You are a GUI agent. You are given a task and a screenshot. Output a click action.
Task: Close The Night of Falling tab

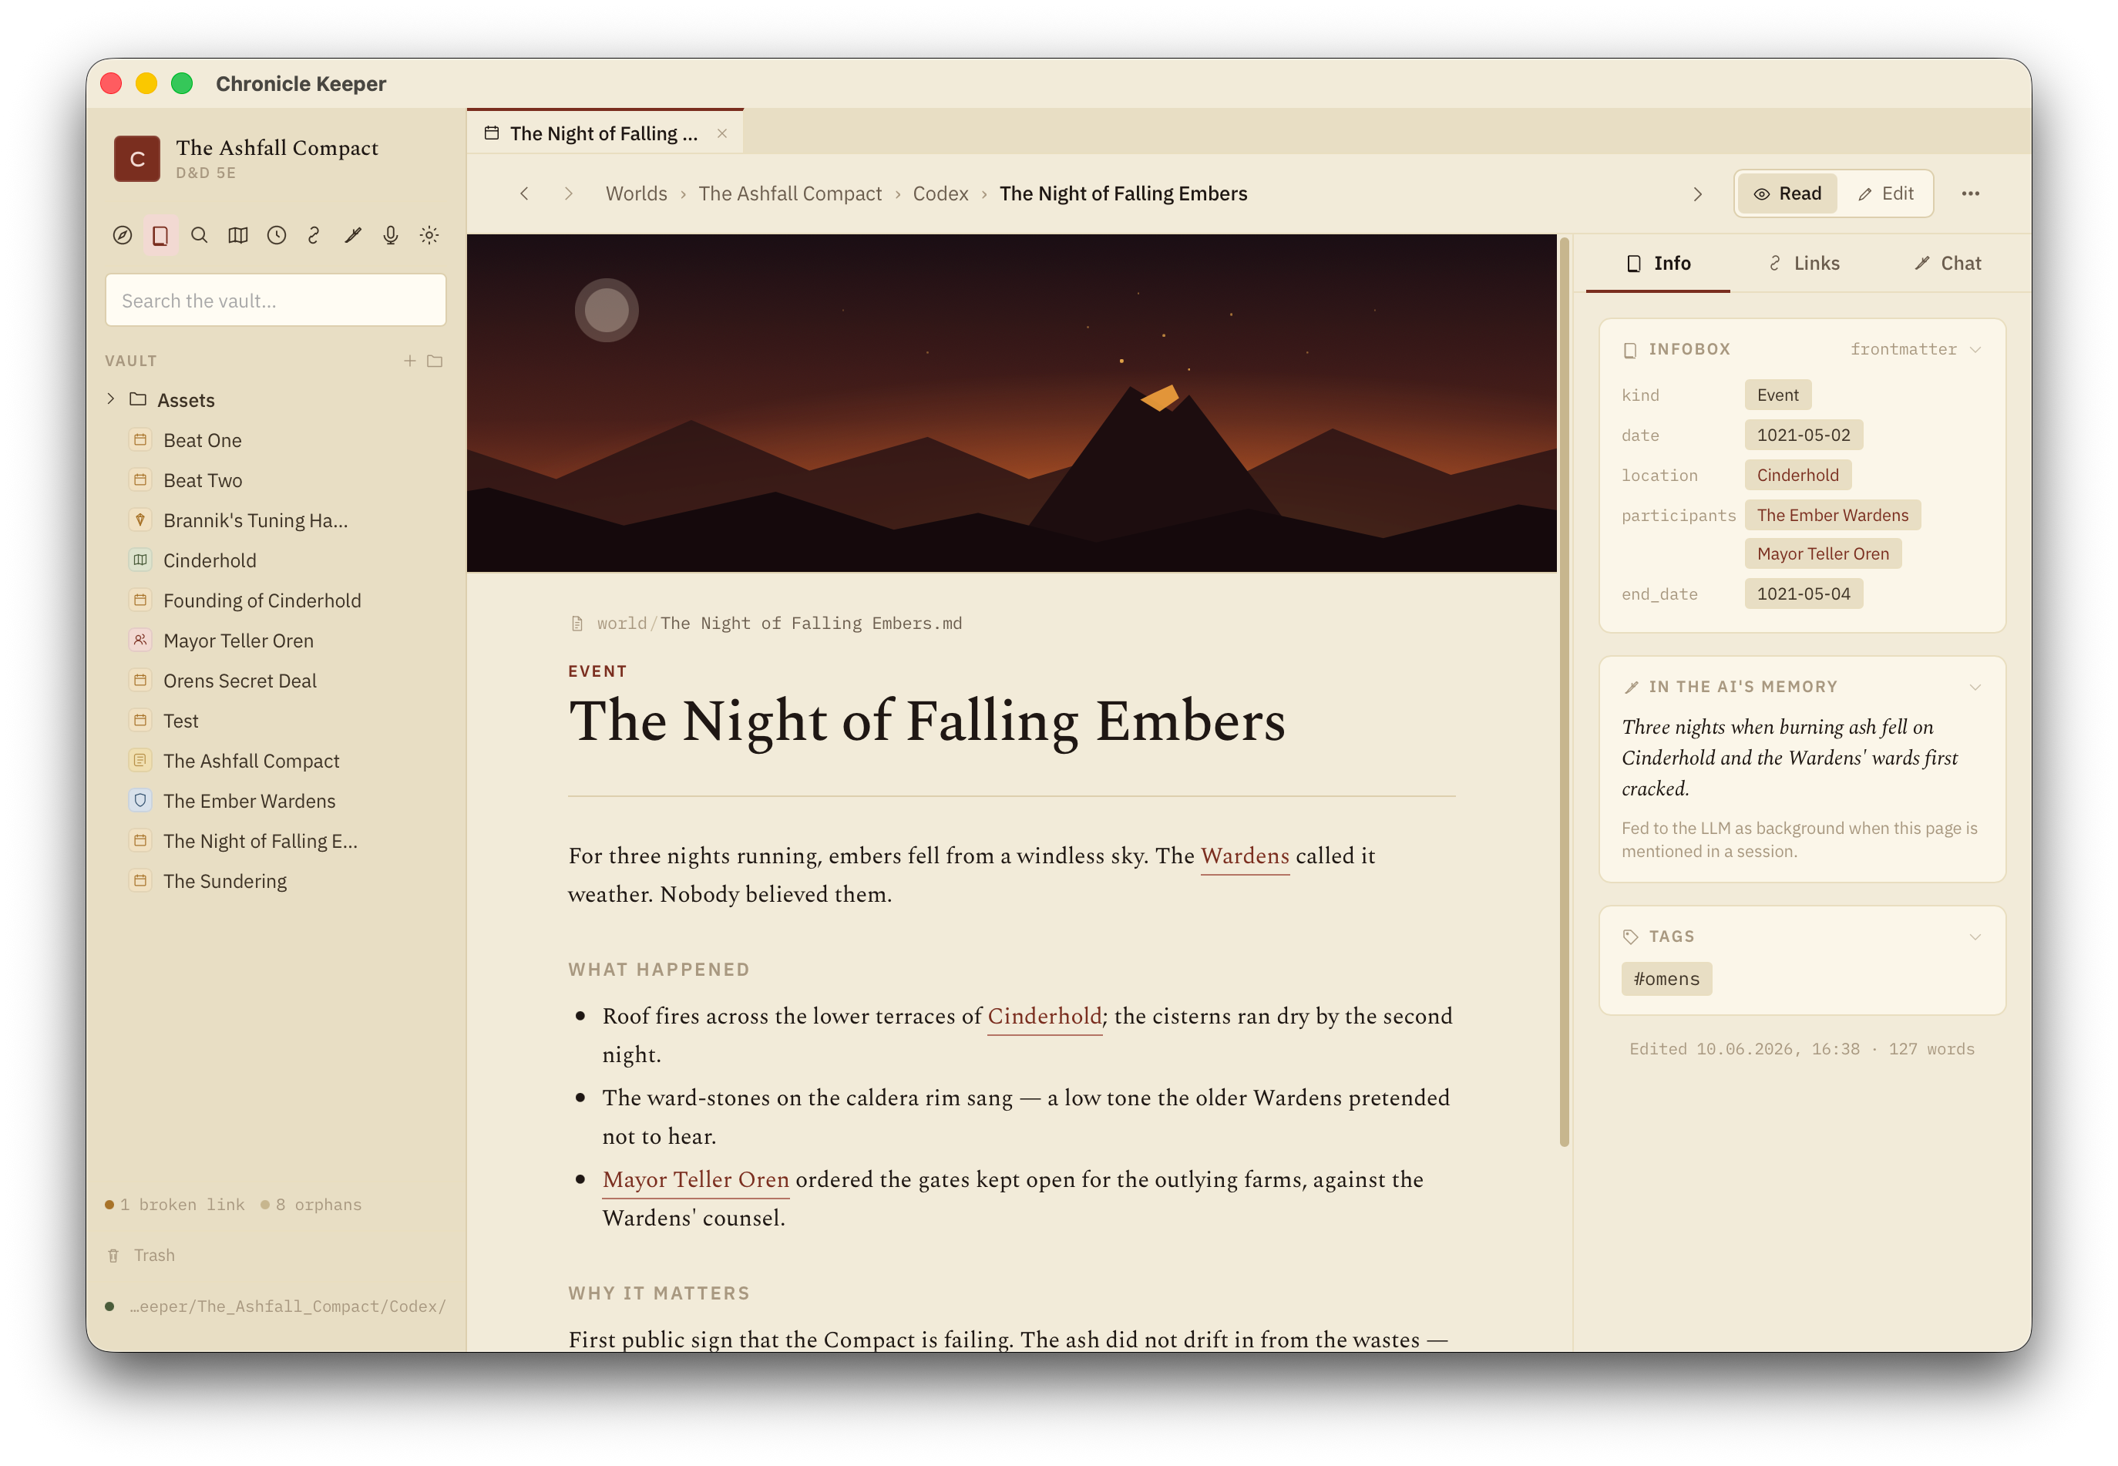723,133
